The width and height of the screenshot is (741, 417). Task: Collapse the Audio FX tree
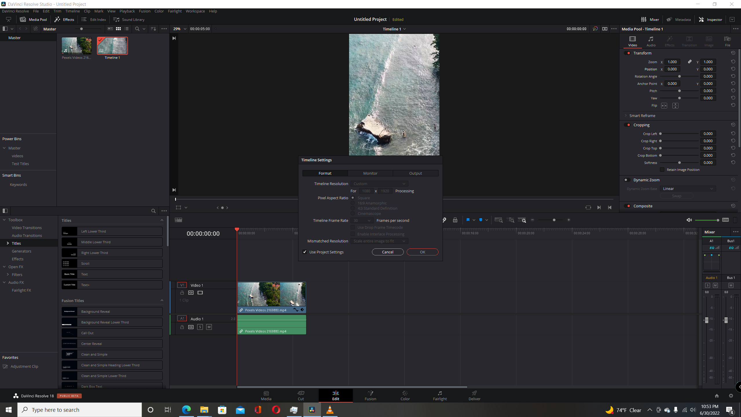4,282
